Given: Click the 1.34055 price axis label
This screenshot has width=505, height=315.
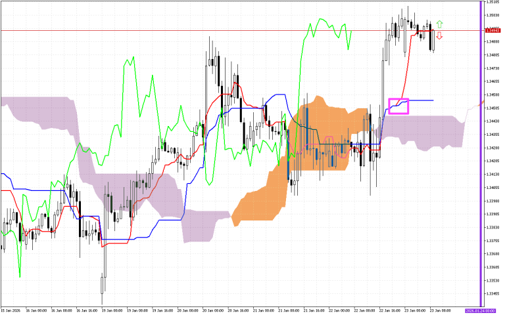Looking at the screenshot, I should click(x=493, y=188).
